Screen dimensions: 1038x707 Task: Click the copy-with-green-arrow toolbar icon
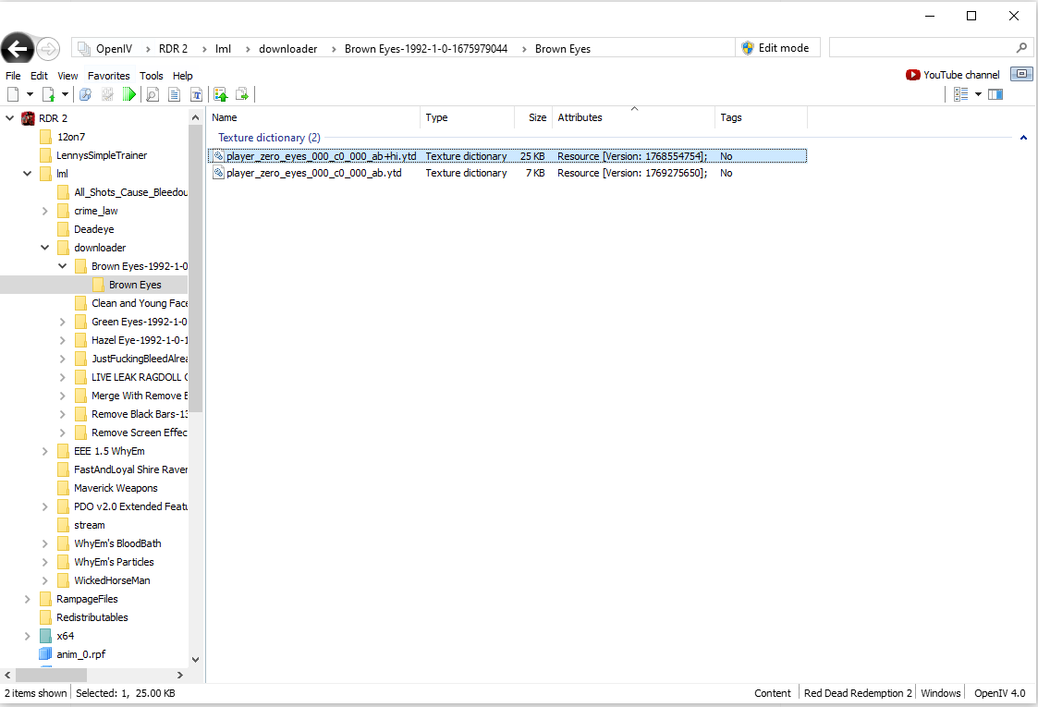click(242, 94)
